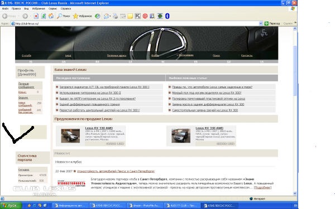Open the Файл menu
Screen dimensions: 335x209
[5, 8]
